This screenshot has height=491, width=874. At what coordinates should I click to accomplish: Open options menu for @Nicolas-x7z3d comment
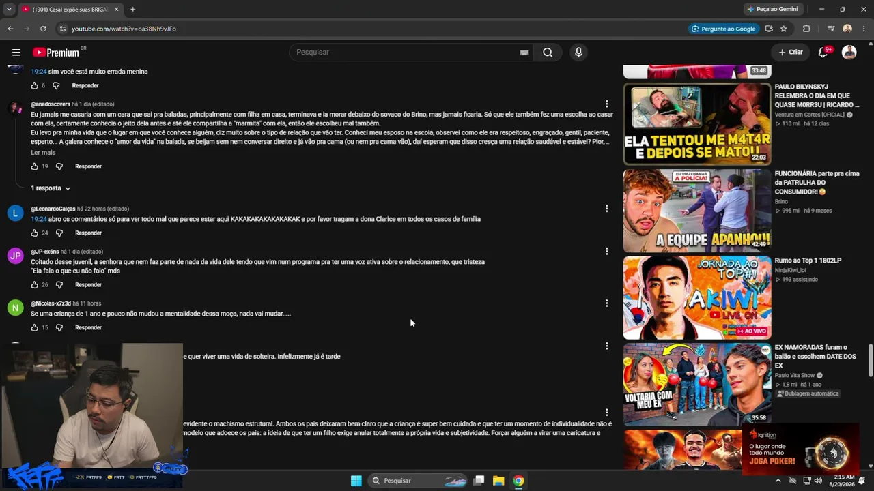[606, 303]
